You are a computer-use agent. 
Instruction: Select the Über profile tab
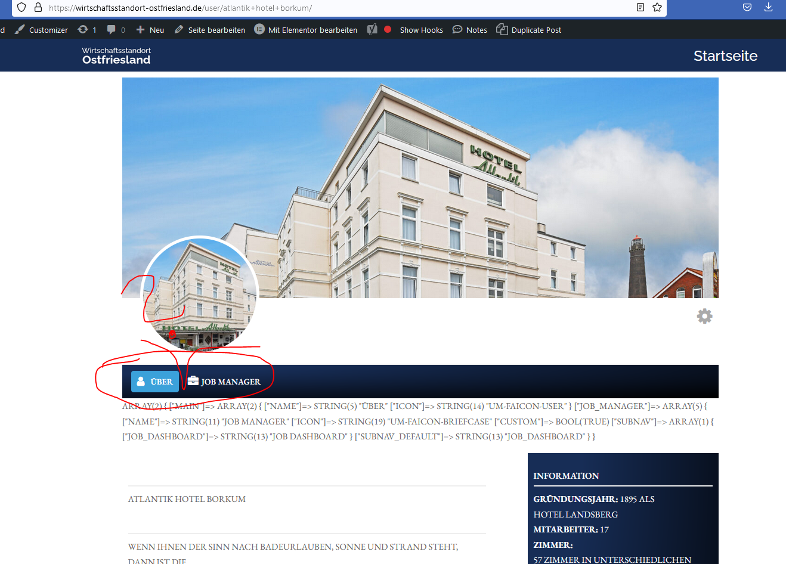coord(155,382)
